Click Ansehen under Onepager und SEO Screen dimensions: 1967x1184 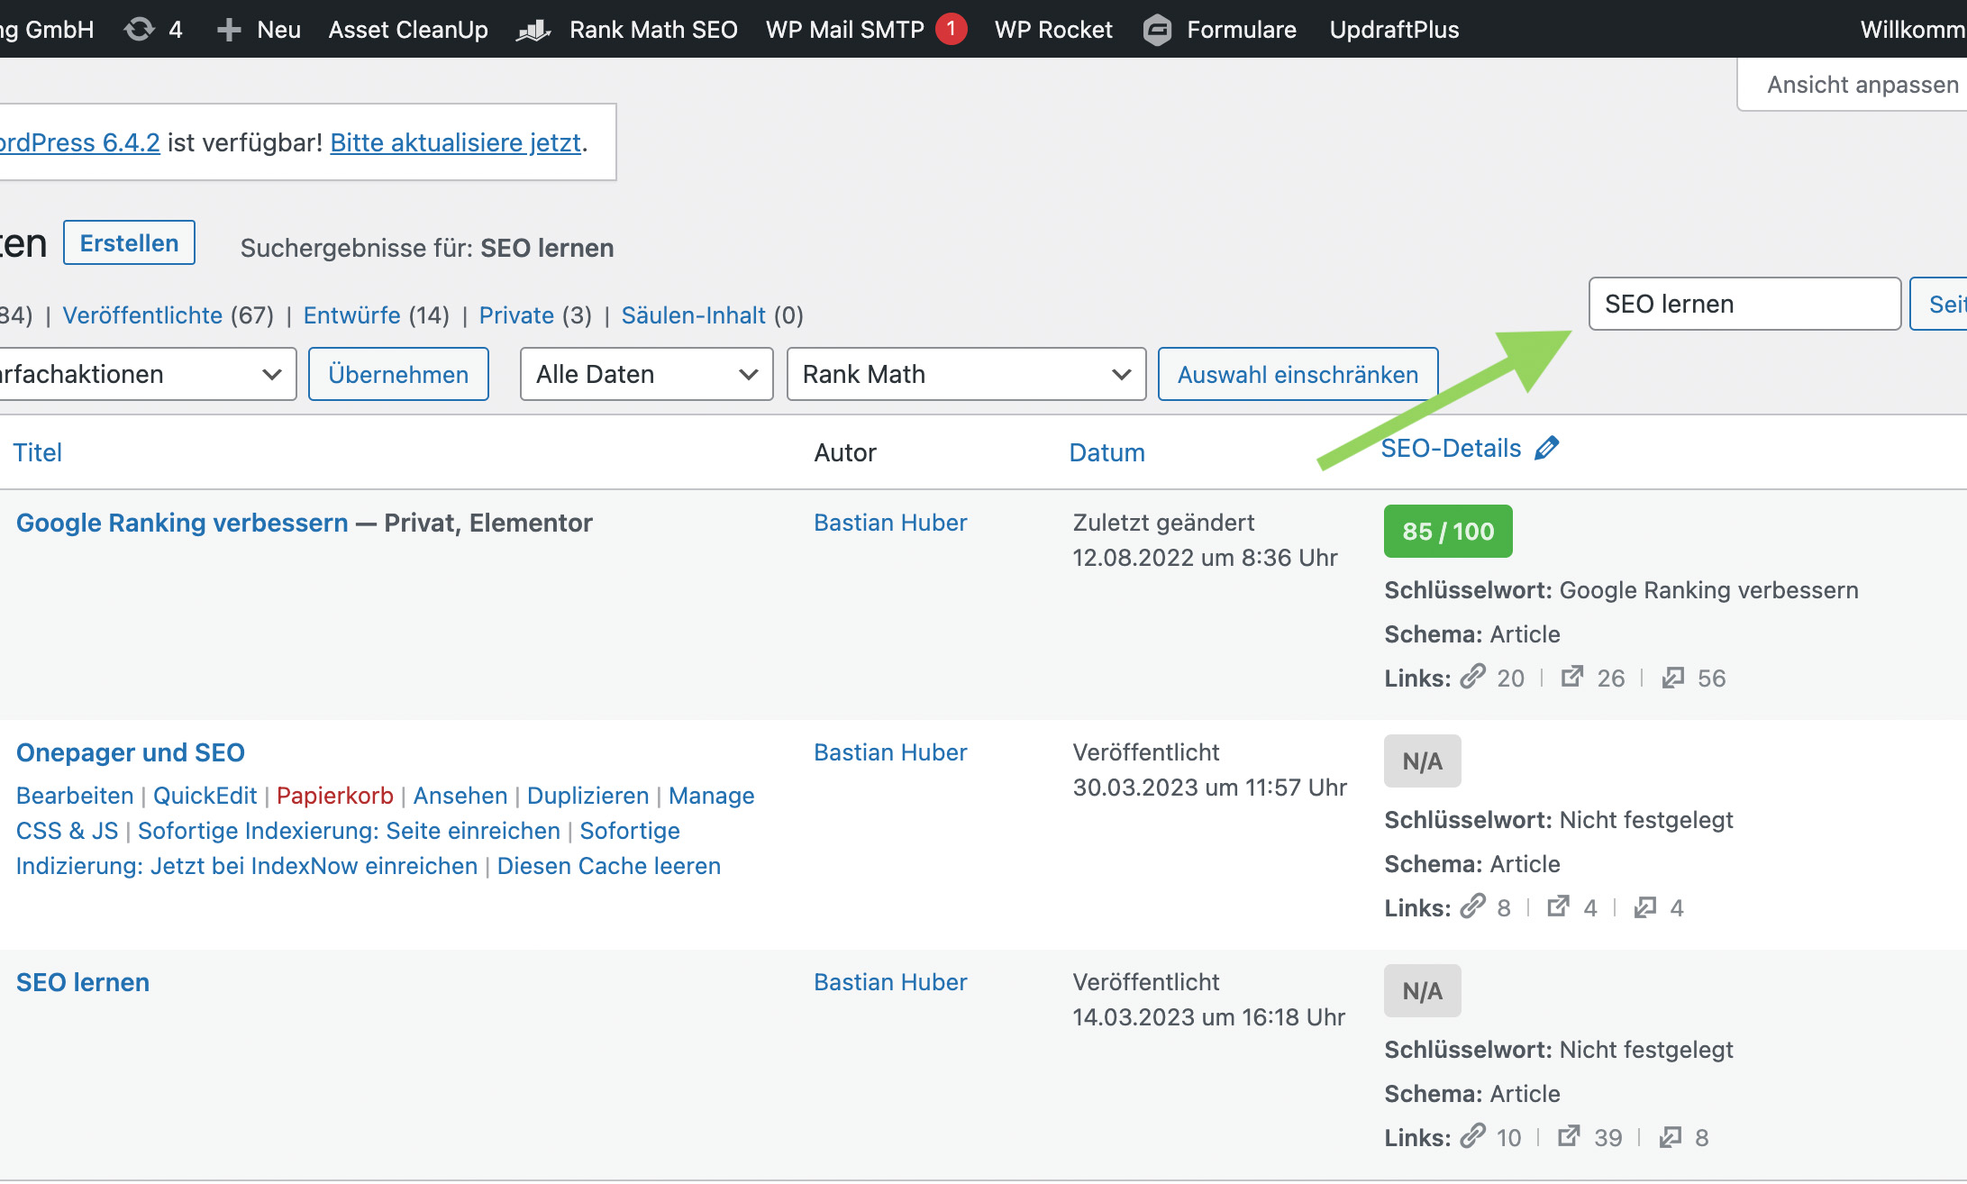460,796
